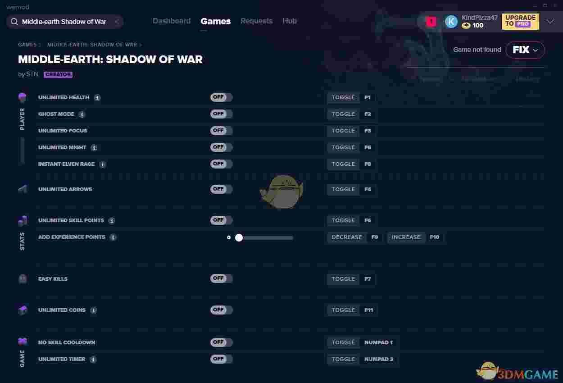This screenshot has width=563, height=383.
Task: Click the CREATOR badge
Action: [x=58, y=75]
